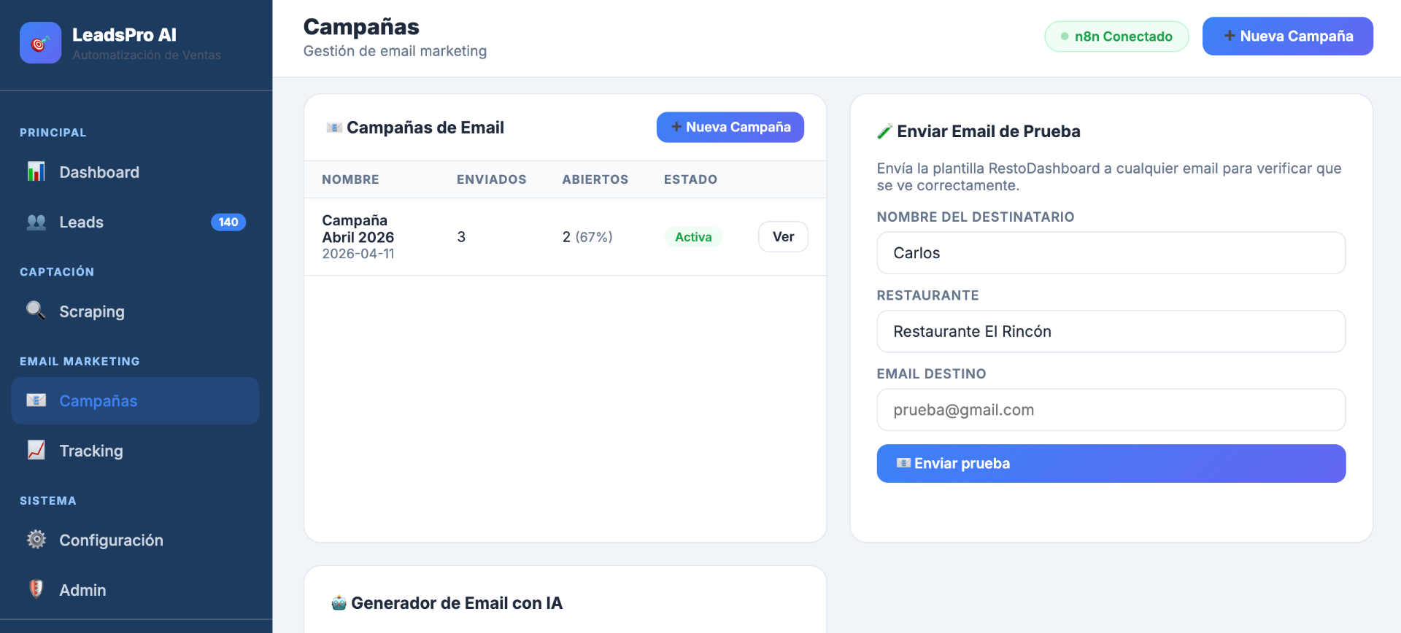This screenshot has height=633, width=1401.
Task: Focus the Nombre del destinatario field
Action: [x=1111, y=253]
